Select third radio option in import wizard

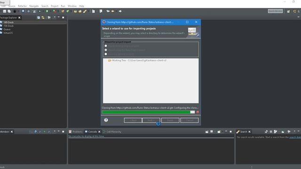point(106,54)
